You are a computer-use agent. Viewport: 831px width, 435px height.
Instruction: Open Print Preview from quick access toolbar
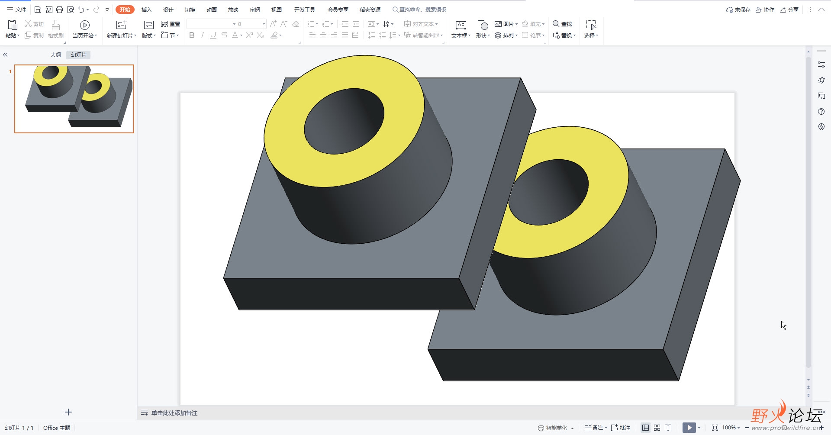[x=71, y=10]
